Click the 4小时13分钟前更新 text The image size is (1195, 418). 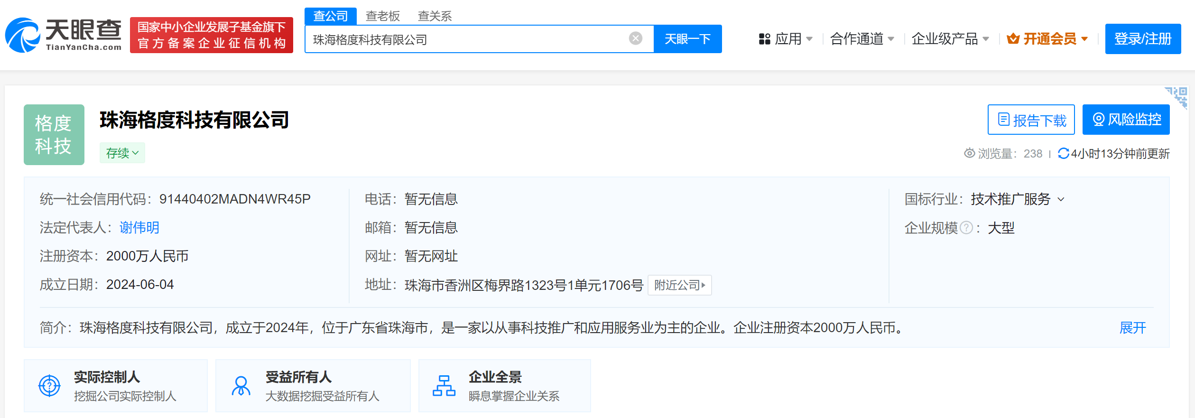(x=1120, y=154)
